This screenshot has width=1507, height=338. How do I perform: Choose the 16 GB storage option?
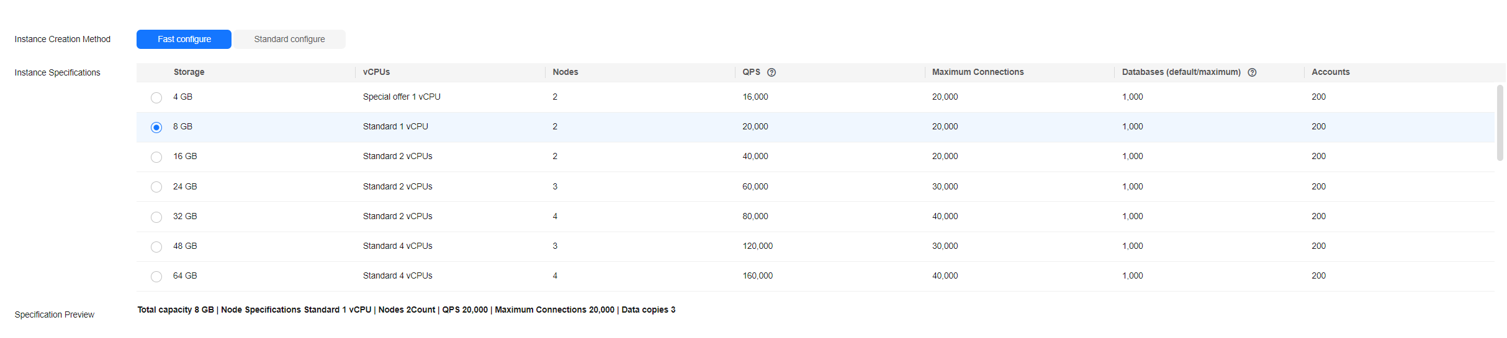[x=156, y=157]
